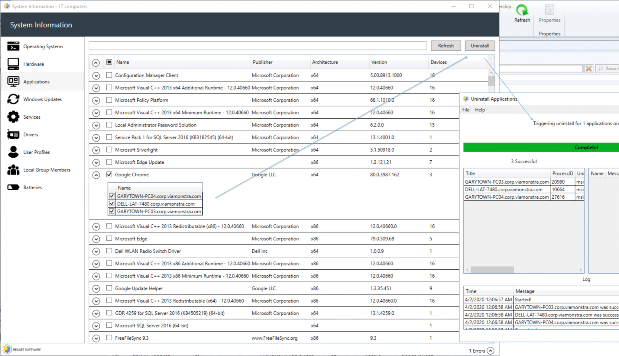Viewport: 619px width, 356px height.
Task: Expand the Google Update Helper row
Action: (x=96, y=289)
